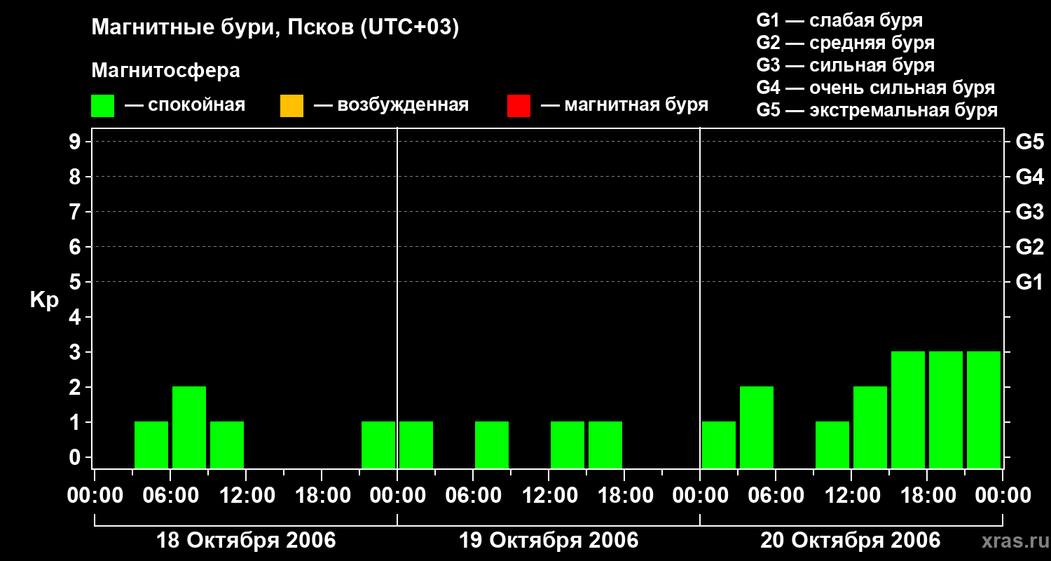Image resolution: width=1051 pixels, height=561 pixels.
Task: Click the '20 Октября 2006' date label
Action: (851, 541)
